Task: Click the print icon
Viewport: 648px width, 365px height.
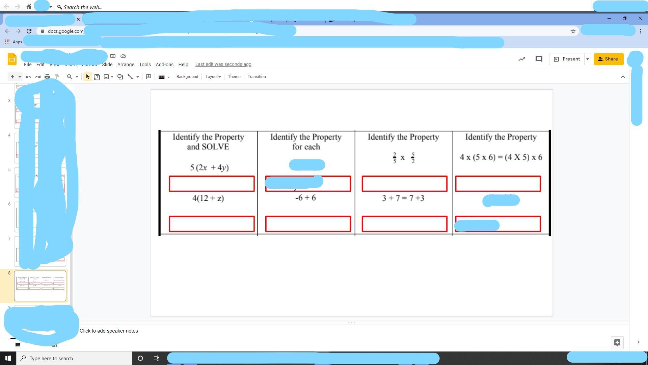Action: tap(47, 77)
